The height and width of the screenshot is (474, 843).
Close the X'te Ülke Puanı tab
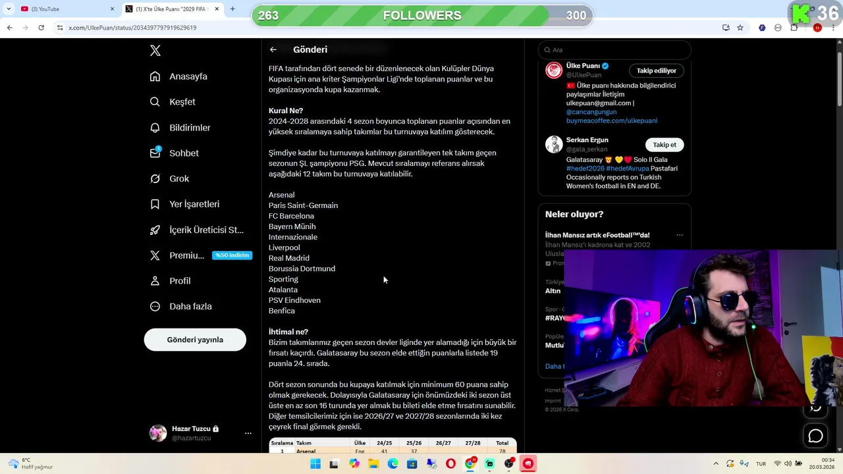pyautogui.click(x=217, y=9)
